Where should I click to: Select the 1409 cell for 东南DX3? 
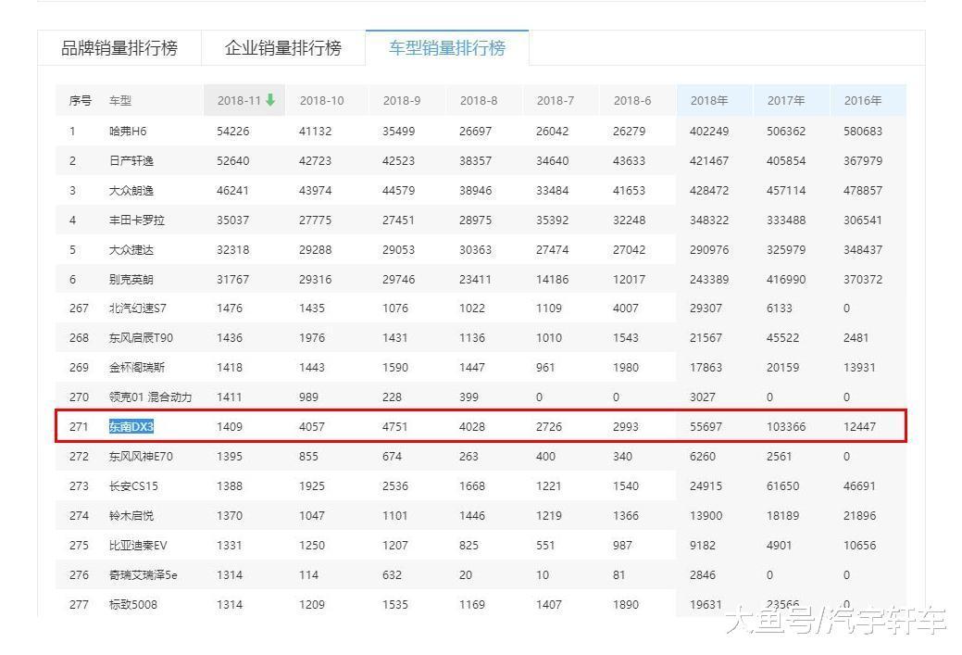coord(230,427)
